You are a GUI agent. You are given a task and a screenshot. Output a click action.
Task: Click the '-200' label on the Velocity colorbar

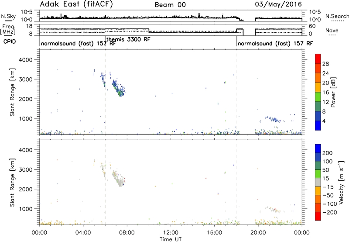[x=329, y=212]
